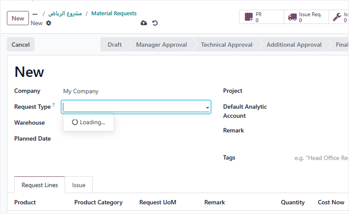Click the Loading... dropdown entry

pos(88,122)
